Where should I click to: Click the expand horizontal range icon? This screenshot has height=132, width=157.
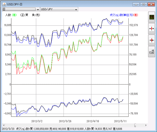coord(152,29)
